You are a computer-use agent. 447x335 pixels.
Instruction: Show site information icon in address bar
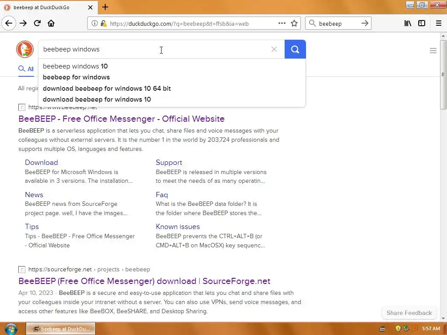point(95,24)
